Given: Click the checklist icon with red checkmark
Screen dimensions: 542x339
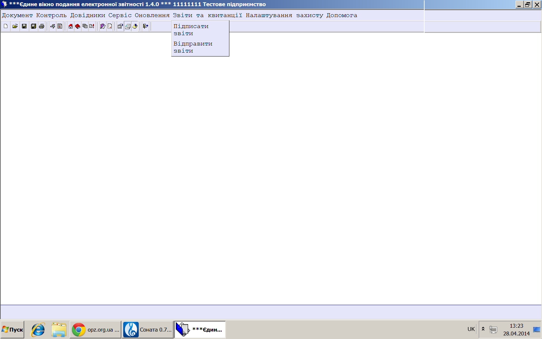Looking at the screenshot, I should tap(60, 26).
